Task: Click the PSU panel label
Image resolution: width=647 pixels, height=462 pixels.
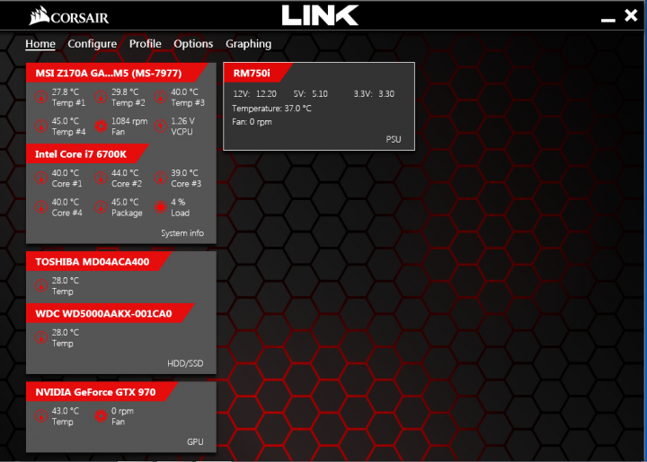Action: pyautogui.click(x=394, y=139)
